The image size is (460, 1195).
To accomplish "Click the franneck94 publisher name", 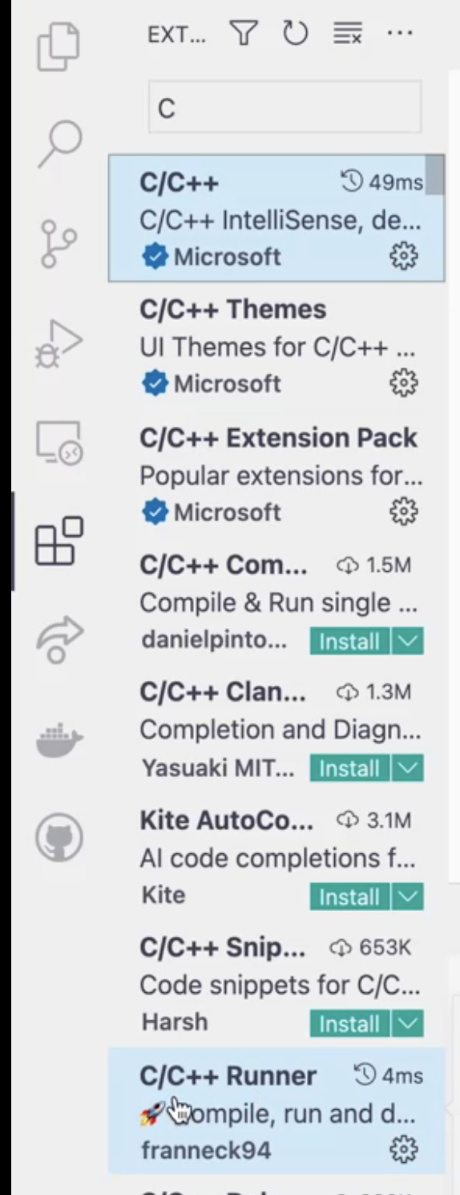I will [206, 1151].
